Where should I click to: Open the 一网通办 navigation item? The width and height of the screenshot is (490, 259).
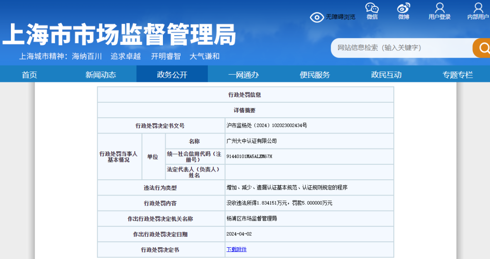pos(243,75)
